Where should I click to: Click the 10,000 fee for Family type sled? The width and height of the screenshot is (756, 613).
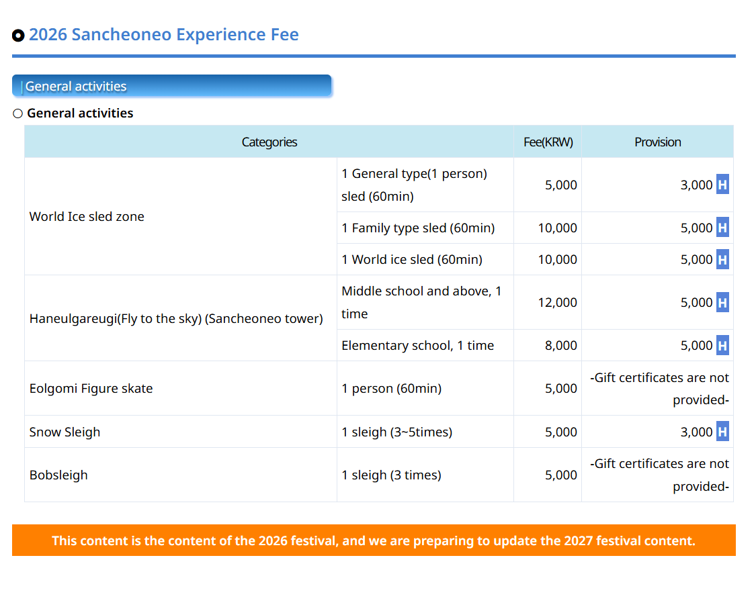pos(557,228)
